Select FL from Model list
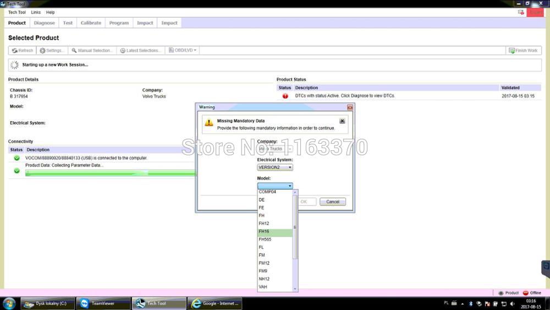This screenshot has height=310, width=550. click(x=274, y=247)
